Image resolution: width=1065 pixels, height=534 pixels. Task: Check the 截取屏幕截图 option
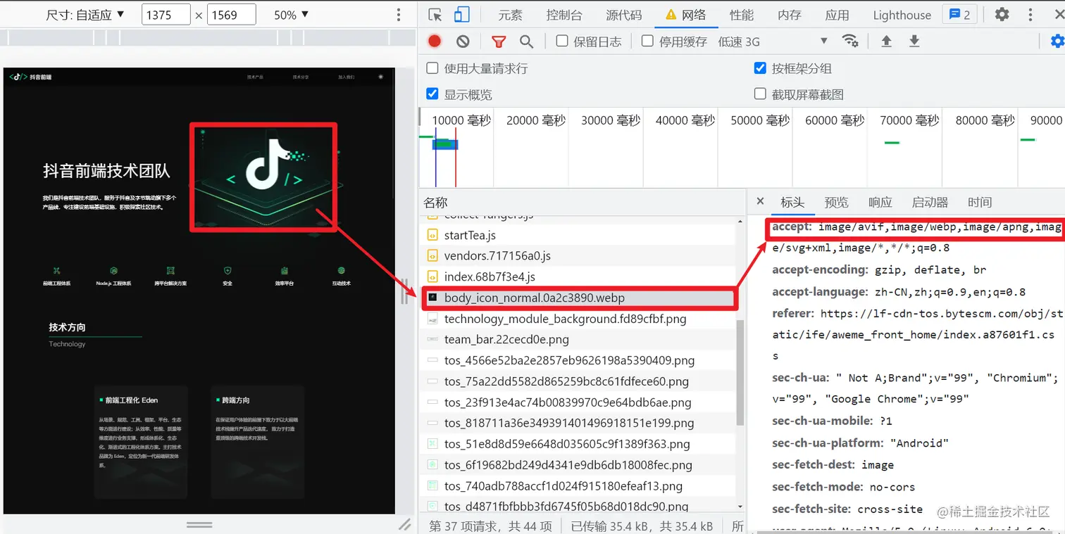click(760, 94)
